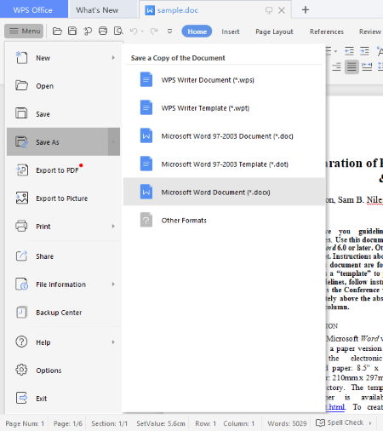Open File Information menu entry
This screenshot has width=383, height=431.
[x=63, y=284]
